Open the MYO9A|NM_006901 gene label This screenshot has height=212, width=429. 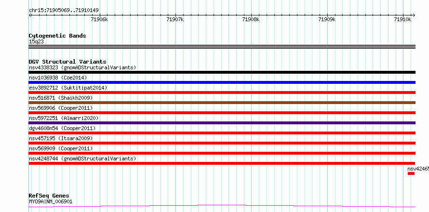click(51, 202)
